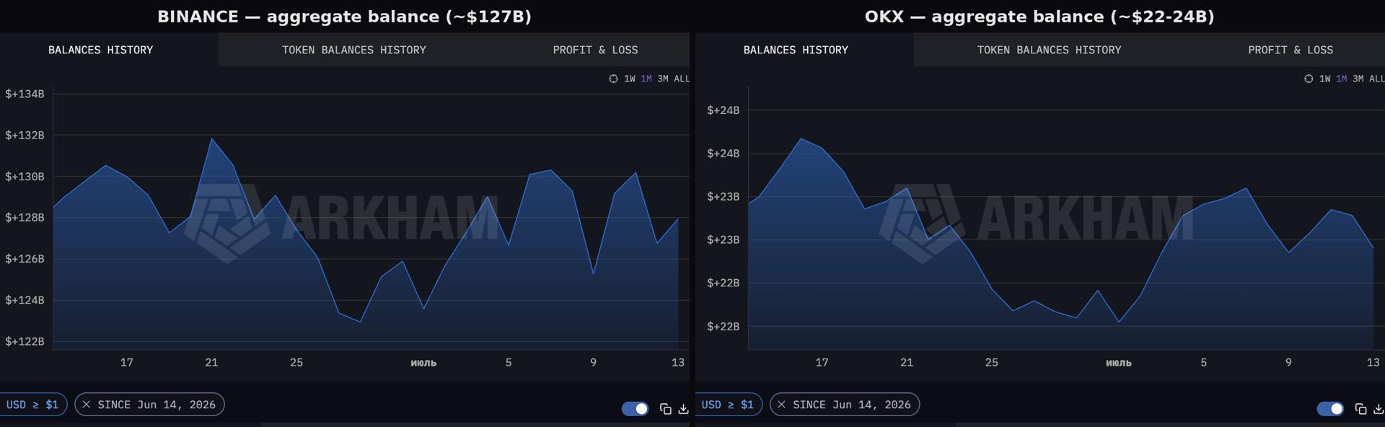Open Profit & Loss tab in Binance panel
This screenshot has height=427, width=1385.
[595, 50]
